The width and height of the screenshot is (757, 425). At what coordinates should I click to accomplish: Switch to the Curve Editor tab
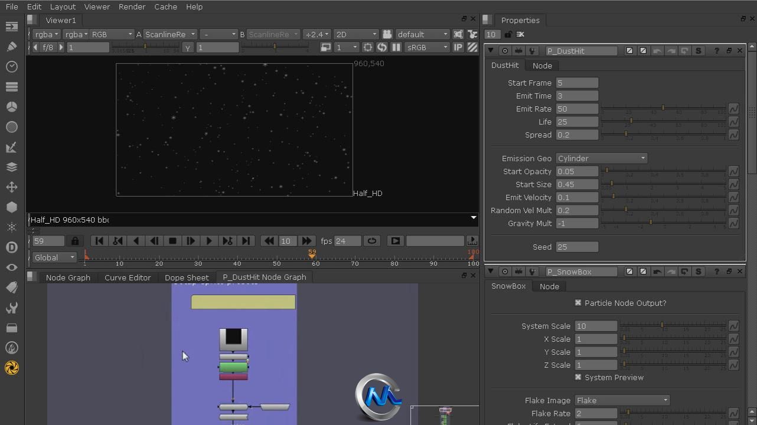(x=128, y=277)
